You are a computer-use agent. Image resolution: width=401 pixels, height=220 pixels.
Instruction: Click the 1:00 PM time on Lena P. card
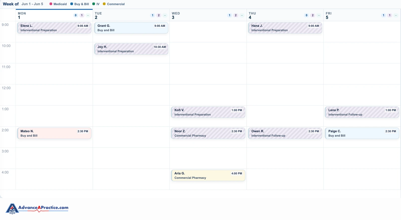click(x=390, y=110)
